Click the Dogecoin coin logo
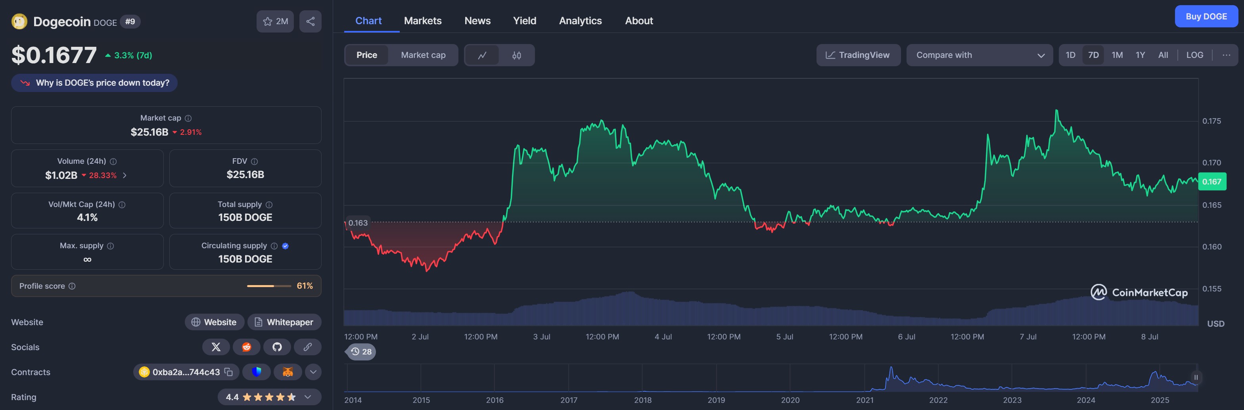The width and height of the screenshot is (1244, 410). tap(19, 21)
